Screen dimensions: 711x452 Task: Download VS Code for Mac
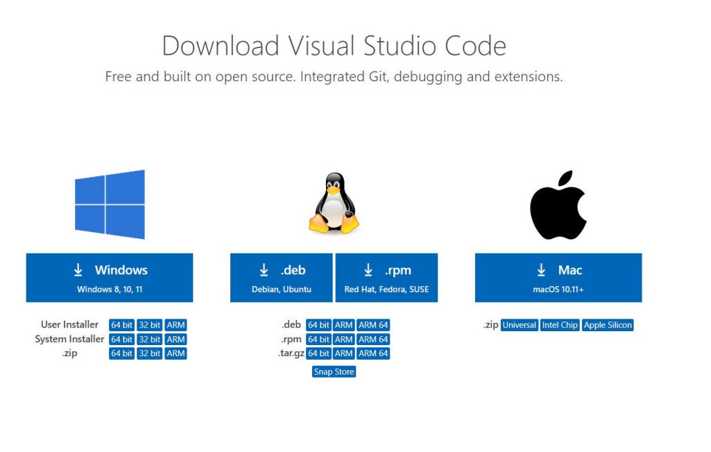point(558,278)
